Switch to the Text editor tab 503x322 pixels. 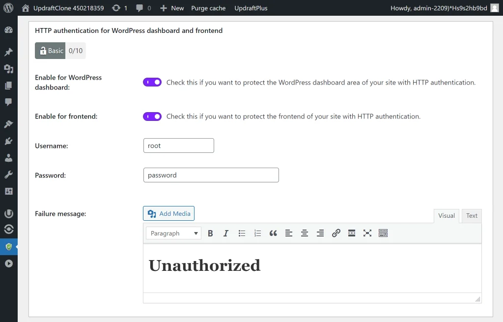pyautogui.click(x=472, y=216)
